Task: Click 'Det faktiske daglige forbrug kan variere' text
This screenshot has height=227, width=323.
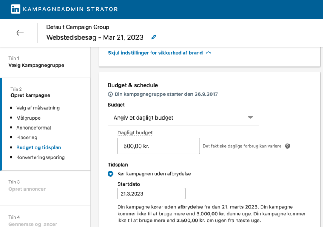Action: [x=242, y=146]
